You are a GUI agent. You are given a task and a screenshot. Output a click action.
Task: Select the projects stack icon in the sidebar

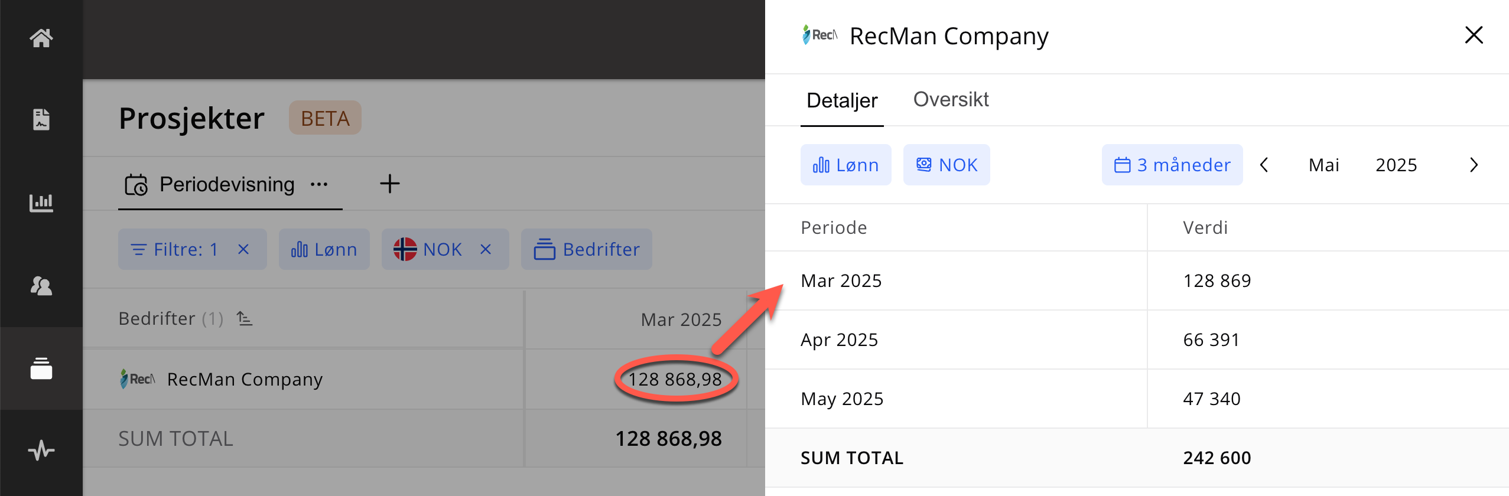point(41,368)
